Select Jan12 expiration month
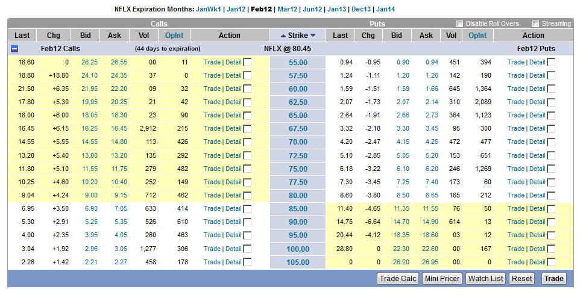This screenshot has width=586, height=295. [x=236, y=10]
